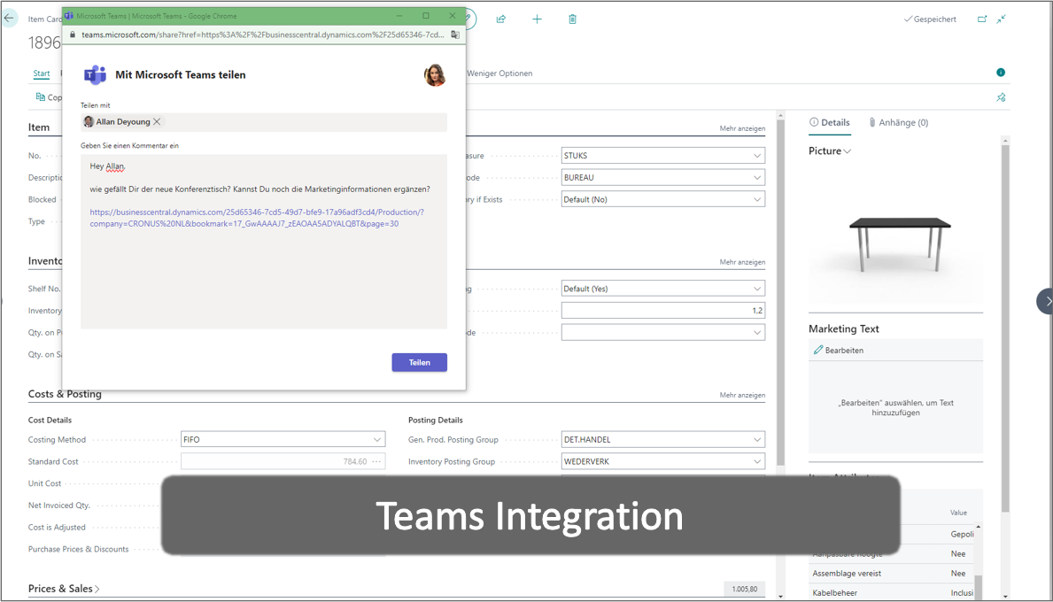
Task: Click the translate icon in Chrome address bar
Action: coord(455,35)
